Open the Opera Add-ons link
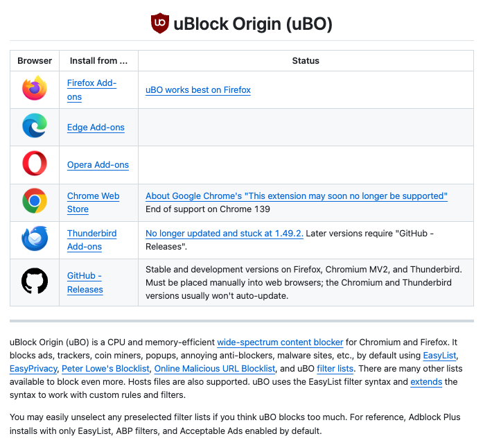This screenshot has height=443, width=483. (x=98, y=165)
